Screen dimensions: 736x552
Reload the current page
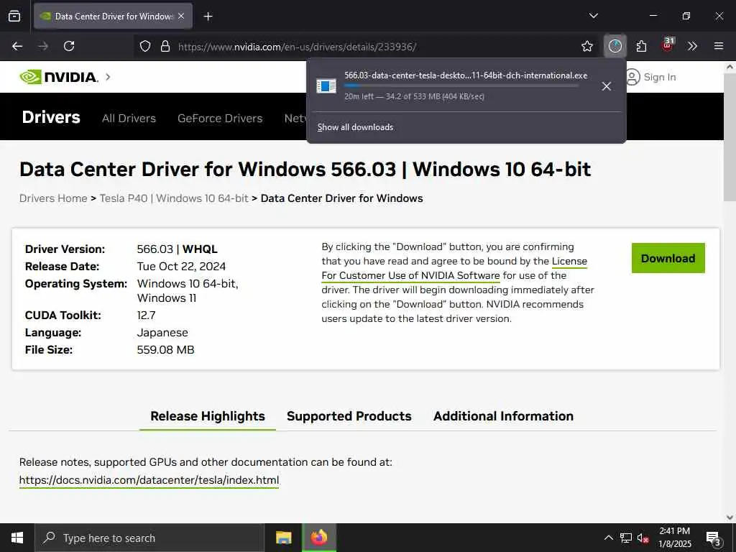69,46
